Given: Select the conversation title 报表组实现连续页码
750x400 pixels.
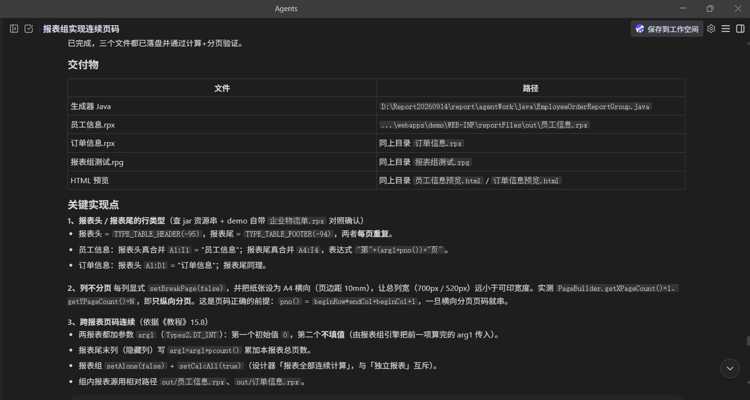Looking at the screenshot, I should [x=81, y=29].
